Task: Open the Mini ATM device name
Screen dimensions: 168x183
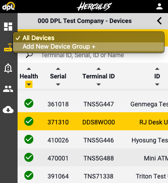Action: [156, 158]
